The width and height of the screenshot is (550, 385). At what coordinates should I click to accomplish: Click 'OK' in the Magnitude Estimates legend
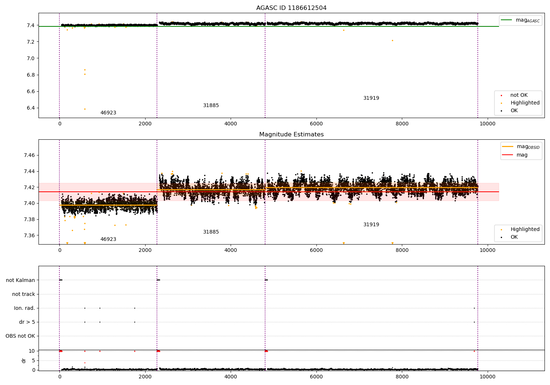coord(514,237)
